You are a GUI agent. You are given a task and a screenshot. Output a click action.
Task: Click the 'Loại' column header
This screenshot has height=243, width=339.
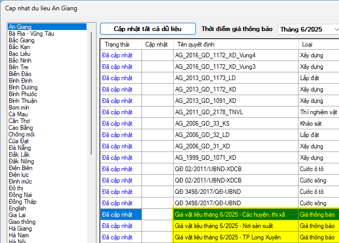tap(307, 44)
